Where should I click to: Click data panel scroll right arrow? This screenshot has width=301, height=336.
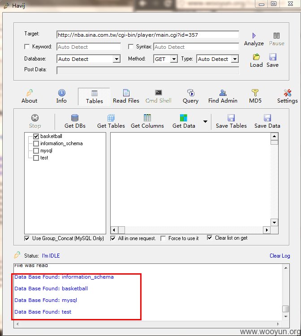(267, 230)
